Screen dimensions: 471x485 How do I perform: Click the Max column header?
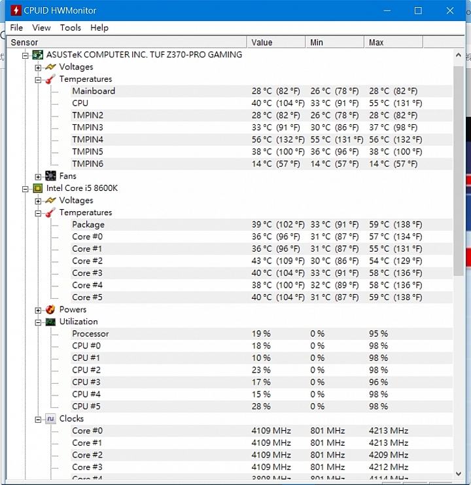point(393,42)
